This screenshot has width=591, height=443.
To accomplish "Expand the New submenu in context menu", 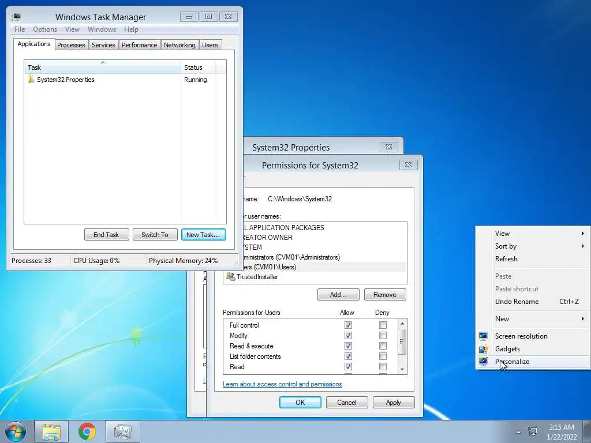I will [x=532, y=319].
